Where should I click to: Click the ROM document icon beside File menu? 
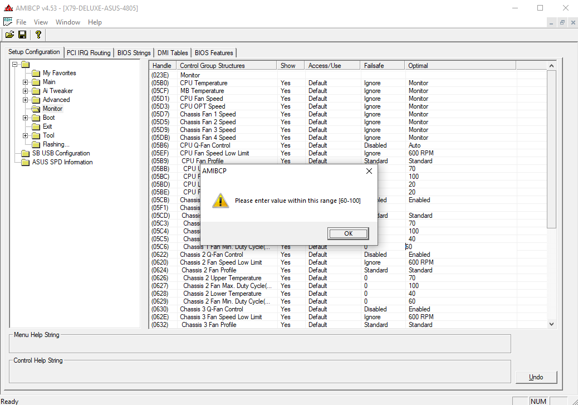(x=8, y=22)
